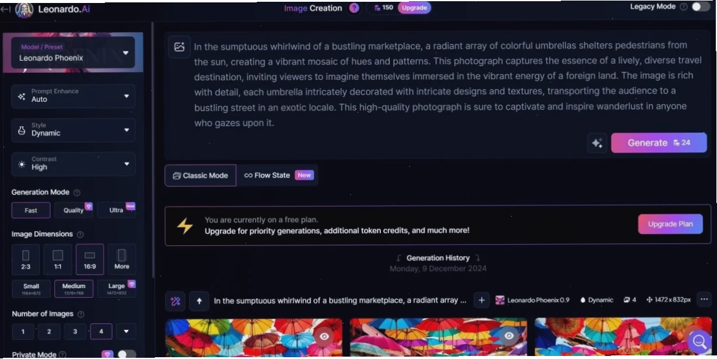This screenshot has height=359, width=717.
Task: Switch to Flow State tab
Action: pos(278,176)
